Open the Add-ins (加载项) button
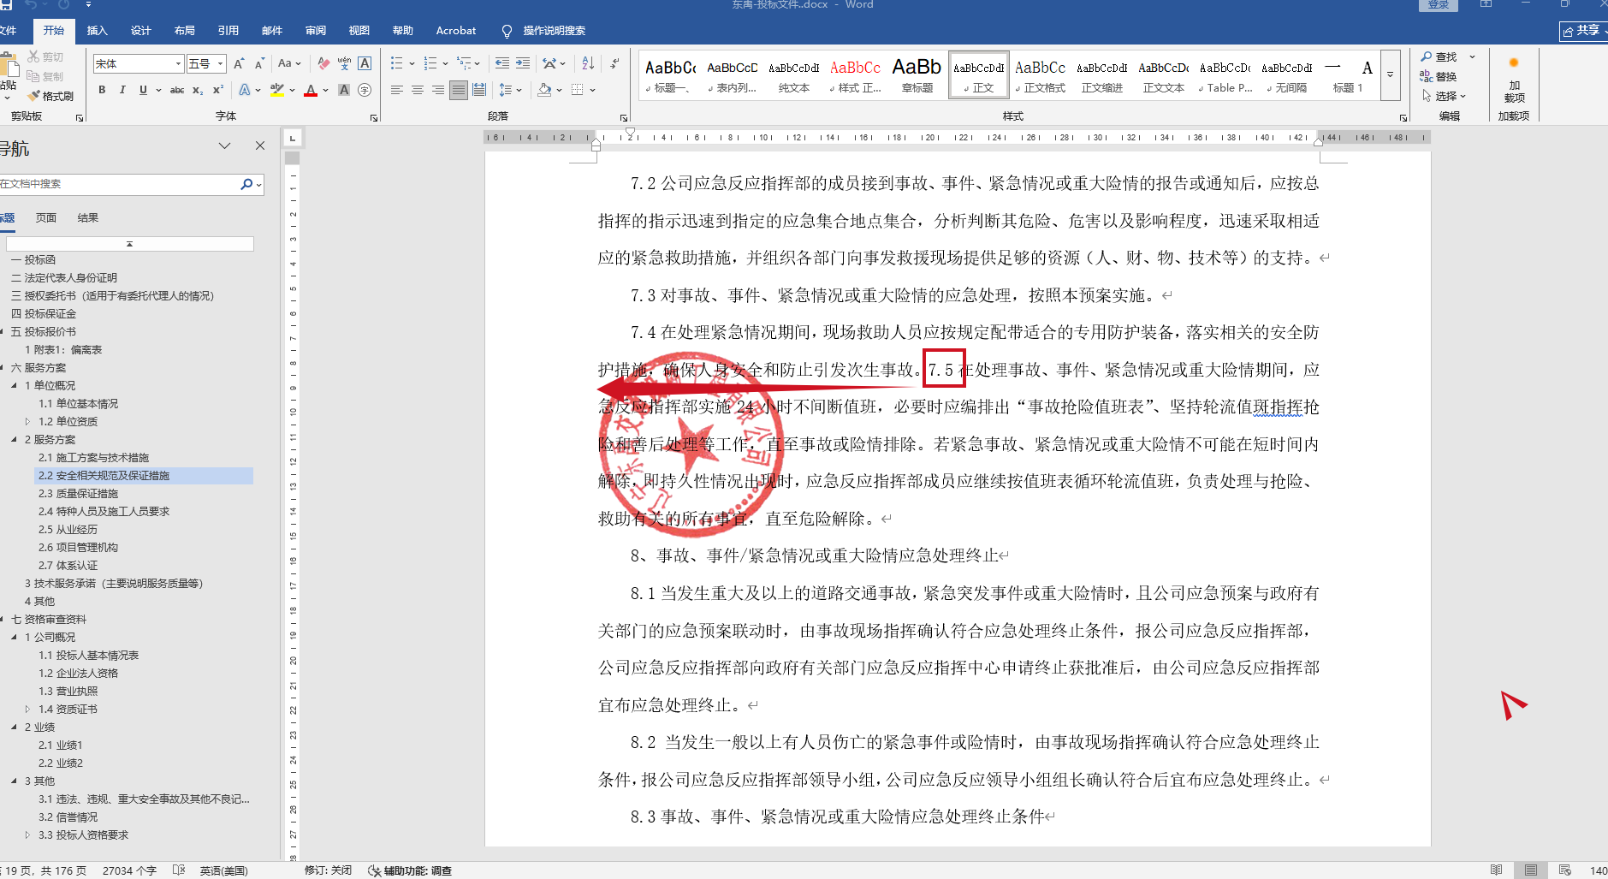 pos(1514,79)
